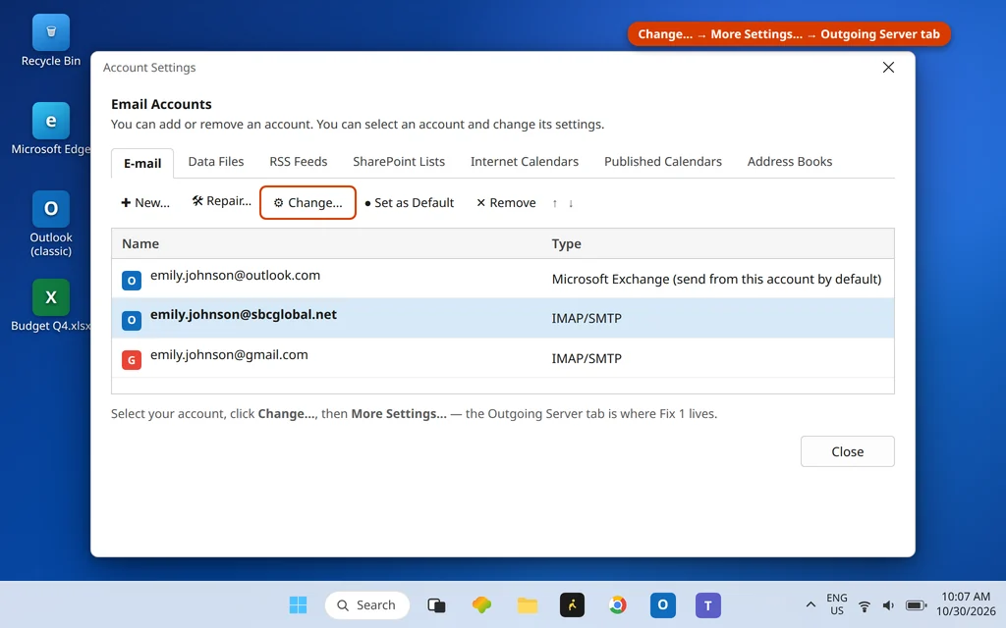Click the Type column header

567,243
